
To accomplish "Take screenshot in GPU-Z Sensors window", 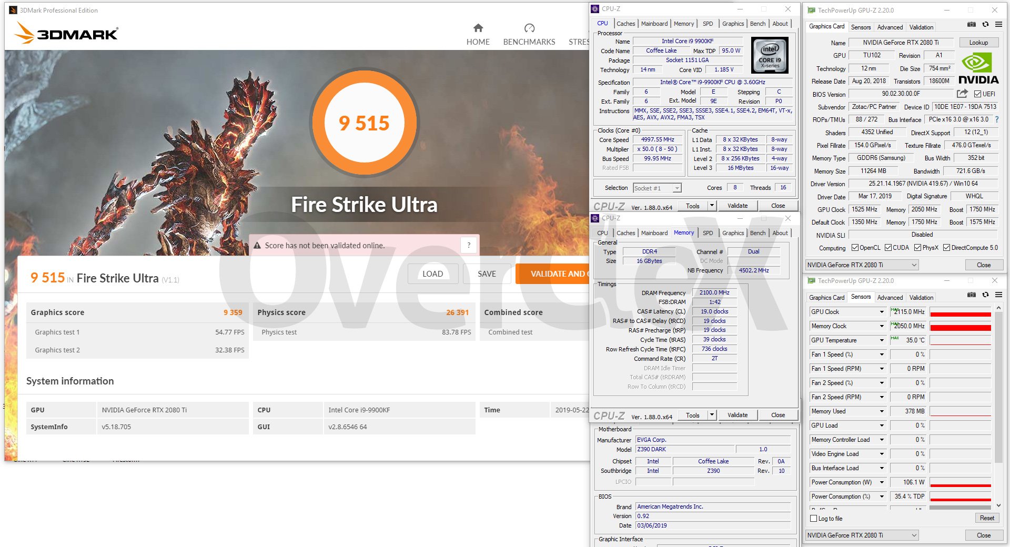I will click(x=972, y=295).
